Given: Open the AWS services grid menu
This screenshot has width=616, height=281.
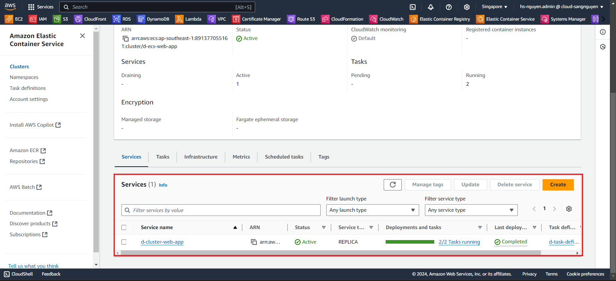Looking at the screenshot, I should [x=31, y=7].
